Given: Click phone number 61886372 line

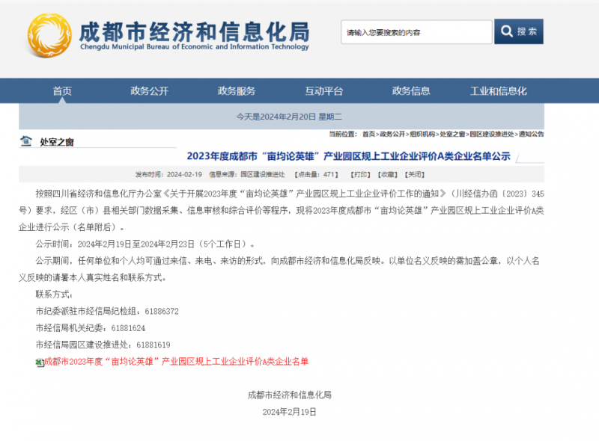Looking at the screenshot, I should 107,311.
